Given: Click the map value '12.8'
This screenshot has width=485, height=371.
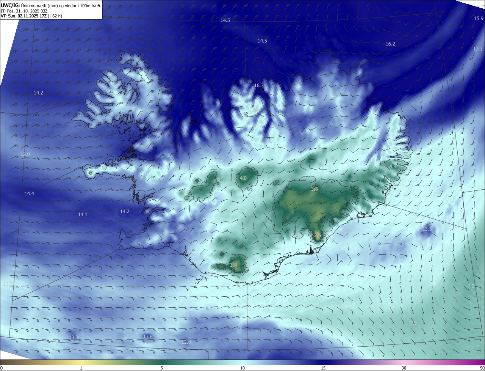Looking at the screenshot, I should (186, 342).
